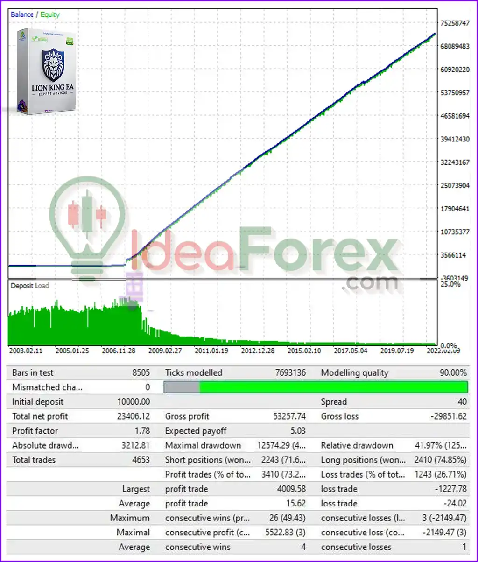478x562 pixels.
Task: Select the Modelling quality value 90.00%
Action: 453,372
